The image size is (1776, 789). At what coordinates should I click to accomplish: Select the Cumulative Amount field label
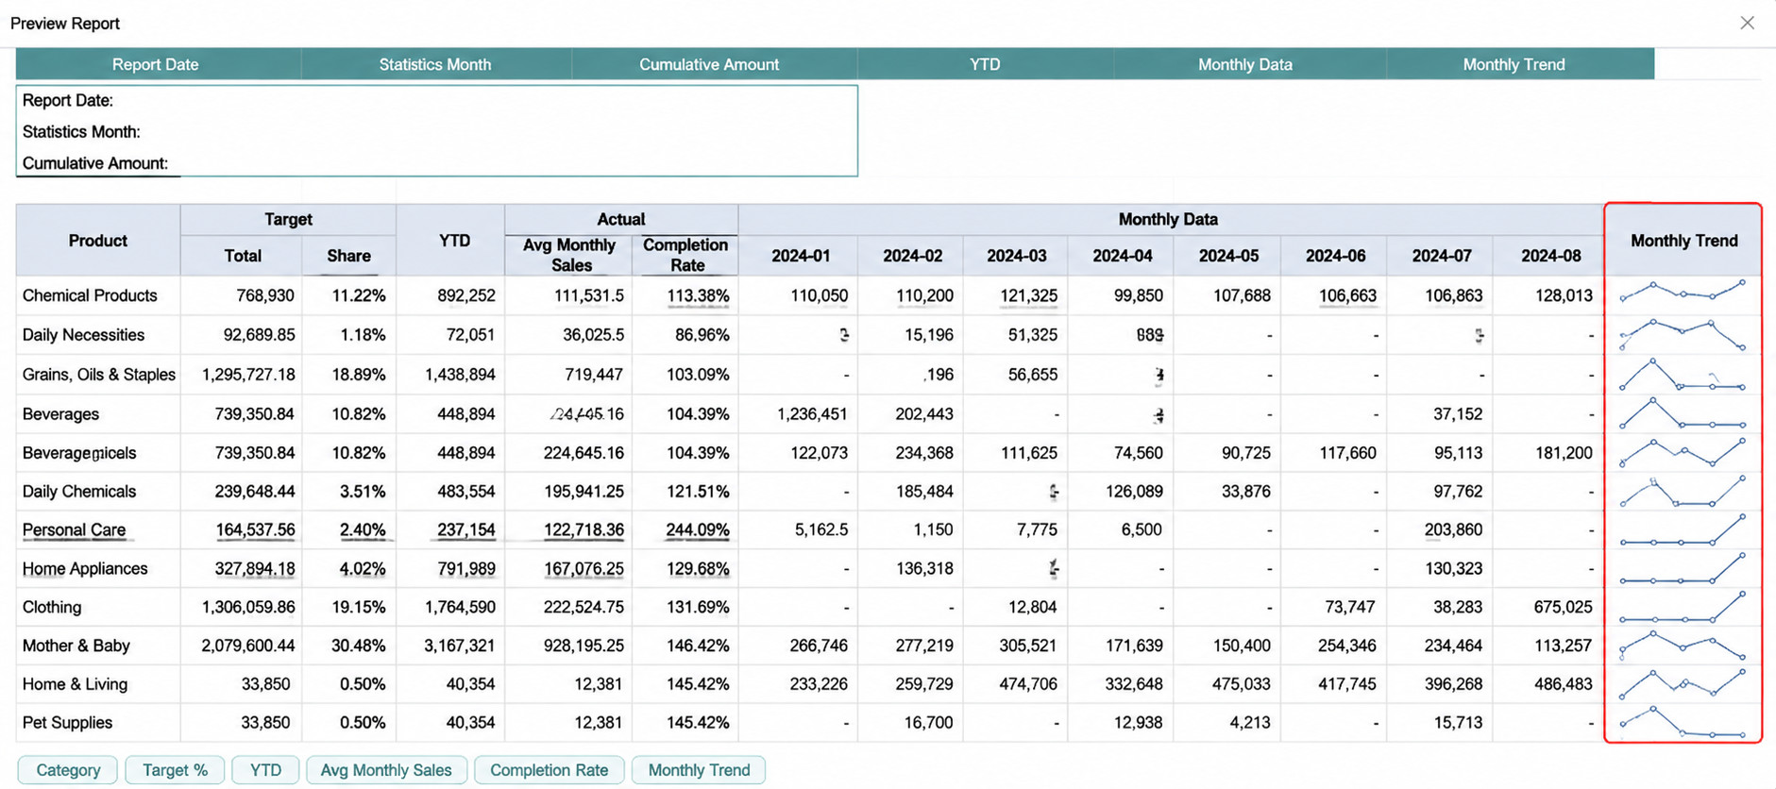(x=95, y=162)
